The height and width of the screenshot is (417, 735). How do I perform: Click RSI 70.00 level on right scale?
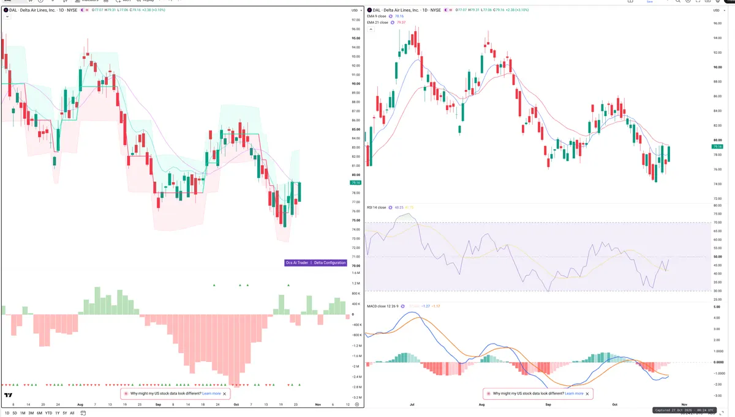click(718, 223)
